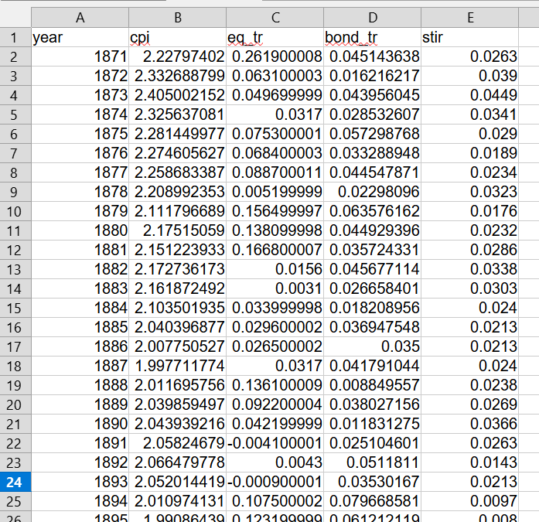Select eq_tr value -0.004100001
The image size is (539, 522).
[275, 443]
